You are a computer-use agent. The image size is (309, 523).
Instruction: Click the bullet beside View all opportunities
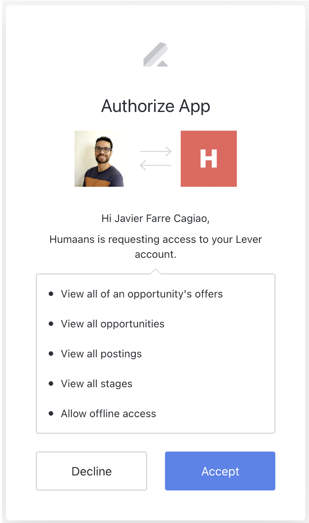point(51,324)
